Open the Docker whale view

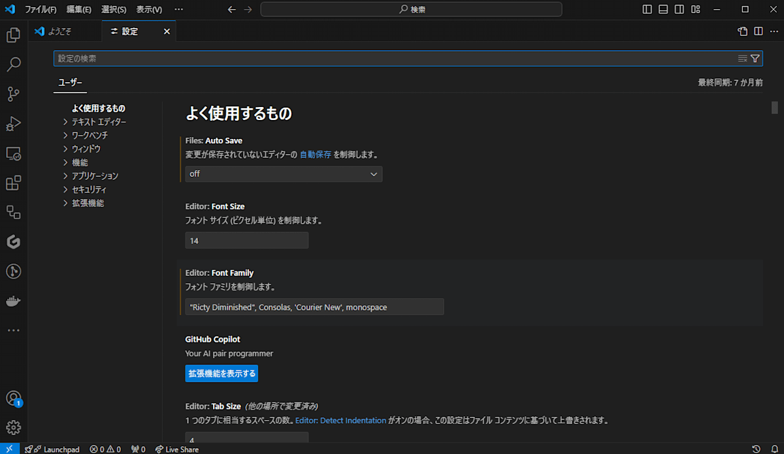pyautogui.click(x=14, y=301)
